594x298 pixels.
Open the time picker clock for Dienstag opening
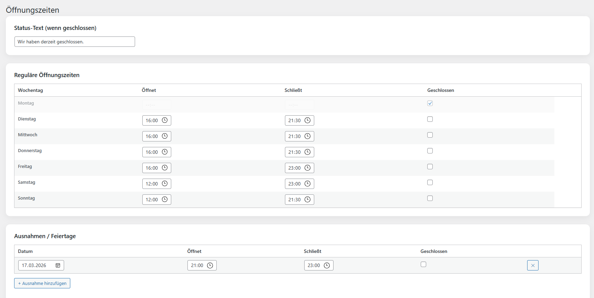165,120
